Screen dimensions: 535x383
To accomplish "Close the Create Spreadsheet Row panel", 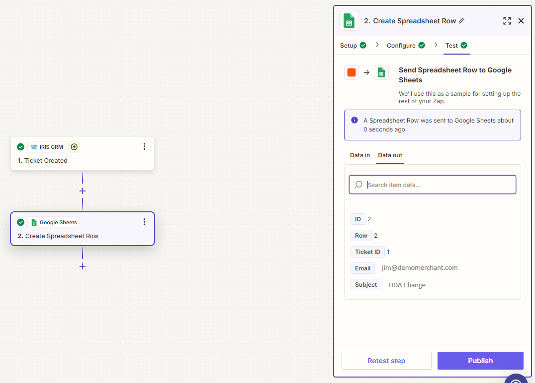I will 521,21.
